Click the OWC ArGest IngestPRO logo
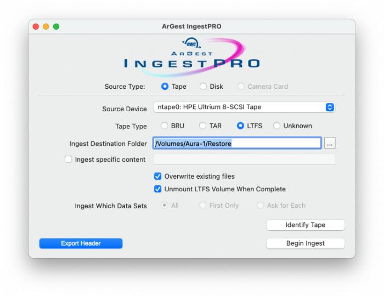This screenshot has width=384, height=296. [192, 57]
